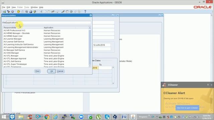Open the View menu

click(13, 7)
